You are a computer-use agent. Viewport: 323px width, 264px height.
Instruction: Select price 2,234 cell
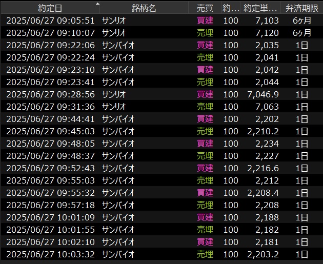pyautogui.click(x=267, y=144)
